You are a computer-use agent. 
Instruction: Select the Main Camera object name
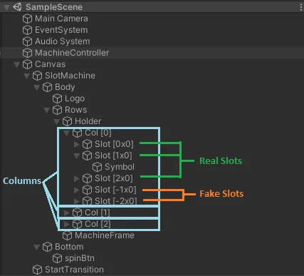tap(61, 19)
